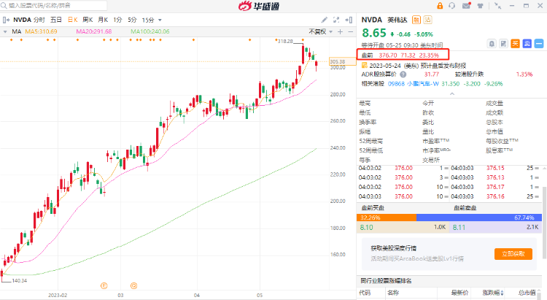
Task: Click the ADR conversion question mark help icon
Action: point(403,74)
